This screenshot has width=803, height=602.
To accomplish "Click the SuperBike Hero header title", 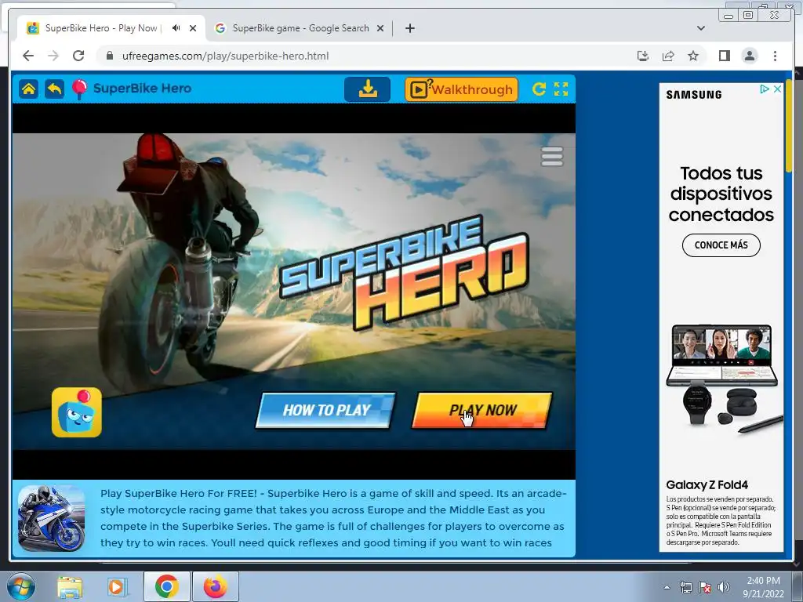I will click(x=143, y=88).
